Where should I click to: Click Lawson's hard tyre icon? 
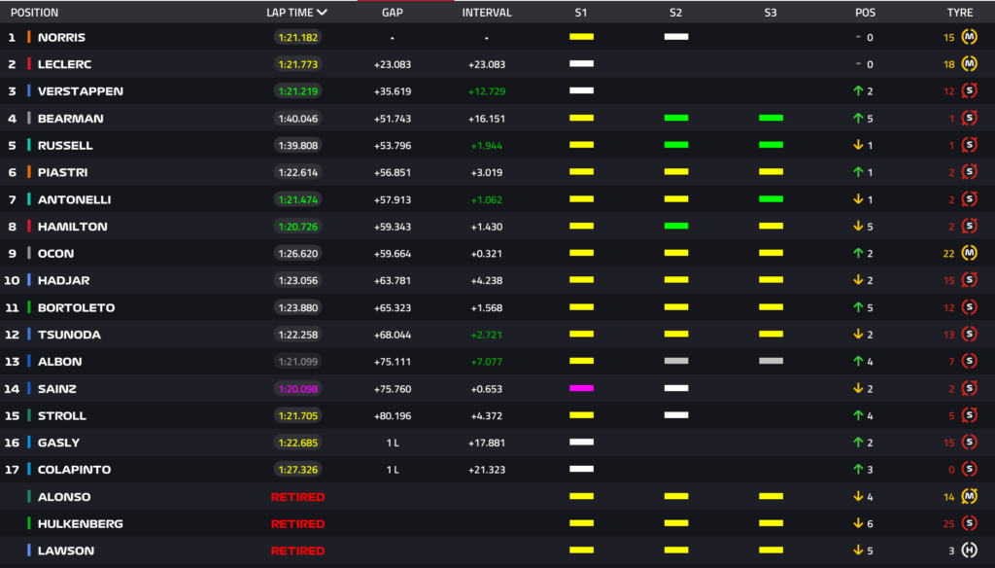tap(969, 550)
